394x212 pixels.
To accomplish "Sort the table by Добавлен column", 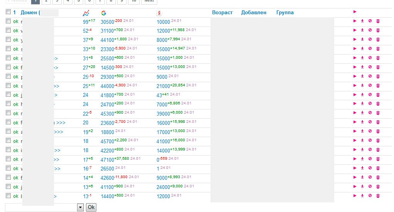I will click(254, 13).
